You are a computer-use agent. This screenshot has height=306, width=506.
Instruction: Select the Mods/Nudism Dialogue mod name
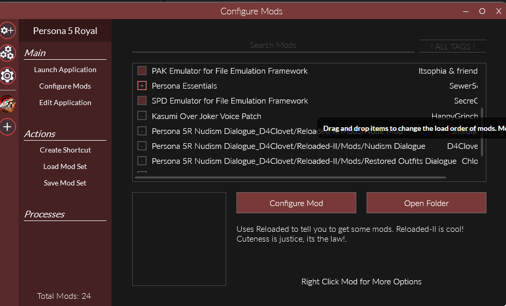tap(289, 146)
